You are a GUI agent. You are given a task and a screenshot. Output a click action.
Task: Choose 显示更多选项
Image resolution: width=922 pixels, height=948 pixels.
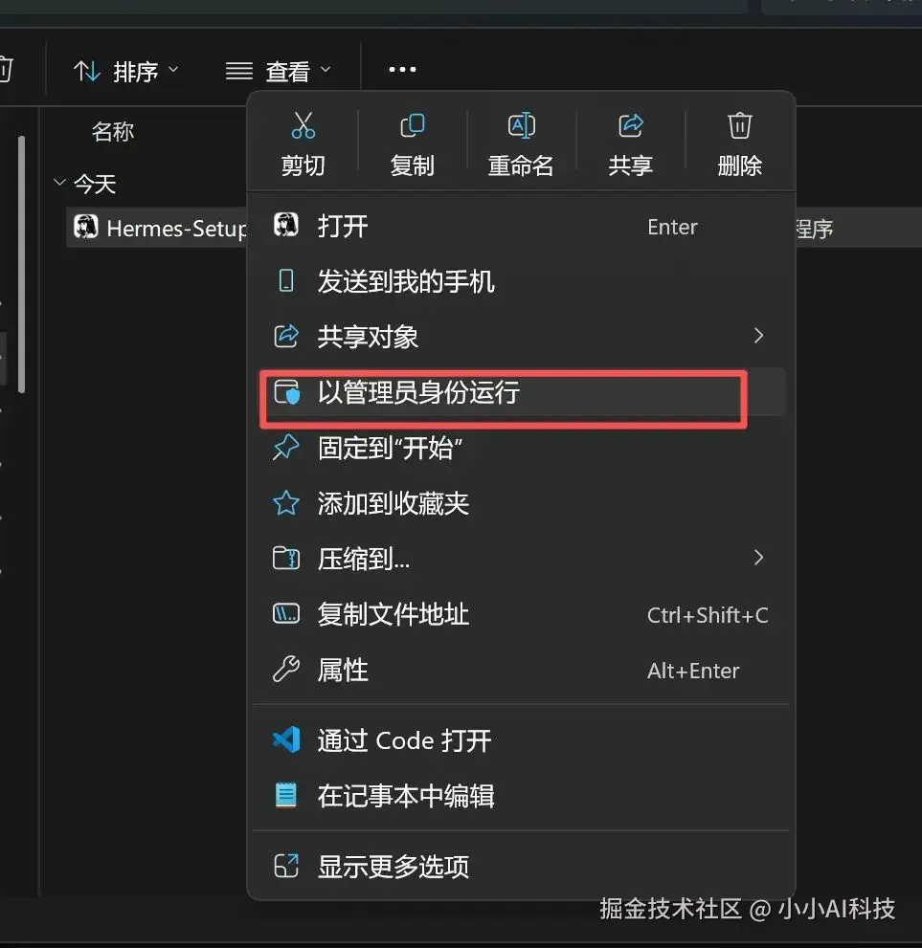tap(521, 866)
